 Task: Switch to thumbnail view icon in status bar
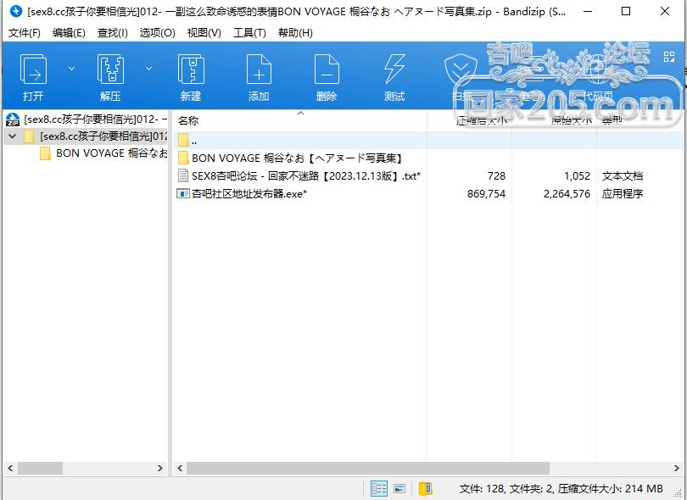399,488
